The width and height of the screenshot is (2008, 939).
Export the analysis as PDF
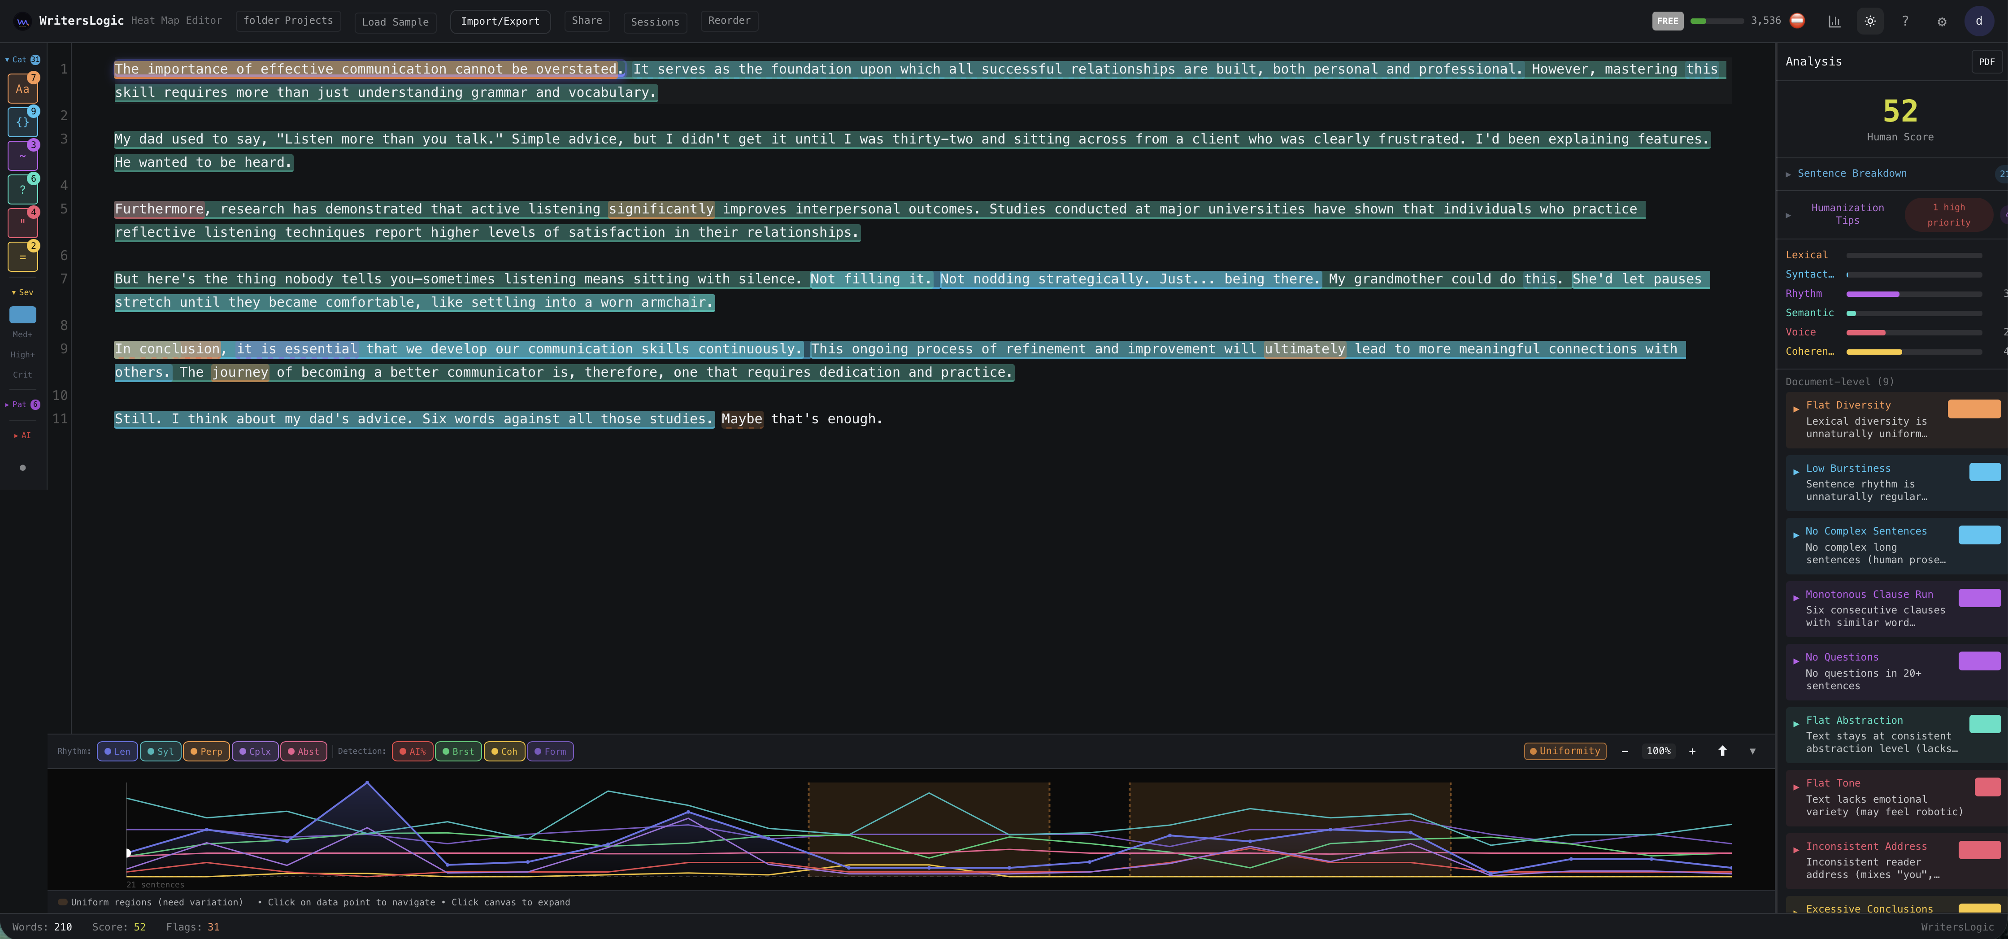(x=1987, y=61)
